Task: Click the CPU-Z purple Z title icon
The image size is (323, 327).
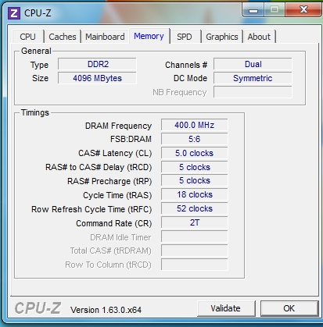Action: pos(14,13)
